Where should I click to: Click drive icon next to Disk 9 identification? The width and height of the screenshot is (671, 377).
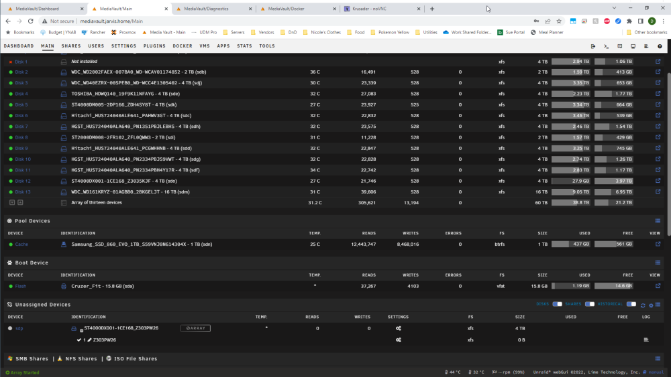tap(64, 149)
